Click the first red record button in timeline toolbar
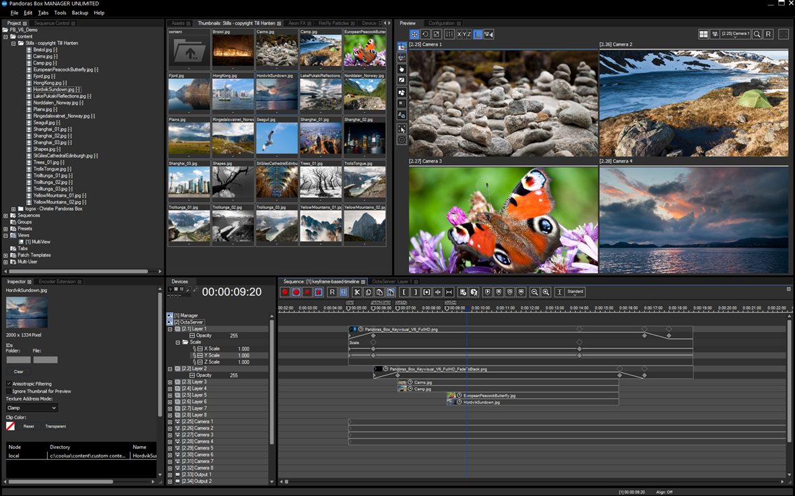This screenshot has width=795, height=496. 285,292
